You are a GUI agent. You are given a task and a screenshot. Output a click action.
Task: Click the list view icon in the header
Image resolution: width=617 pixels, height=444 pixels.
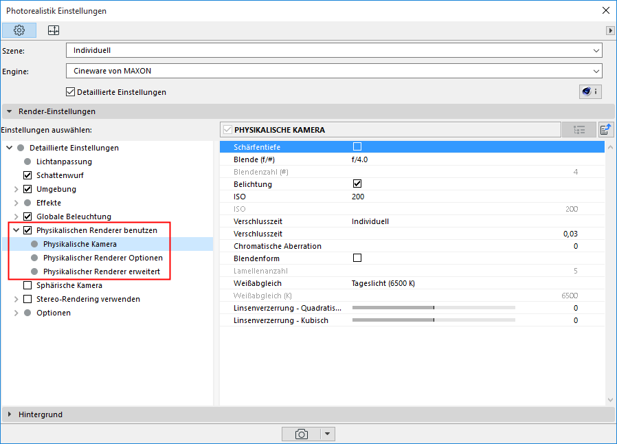tap(579, 129)
